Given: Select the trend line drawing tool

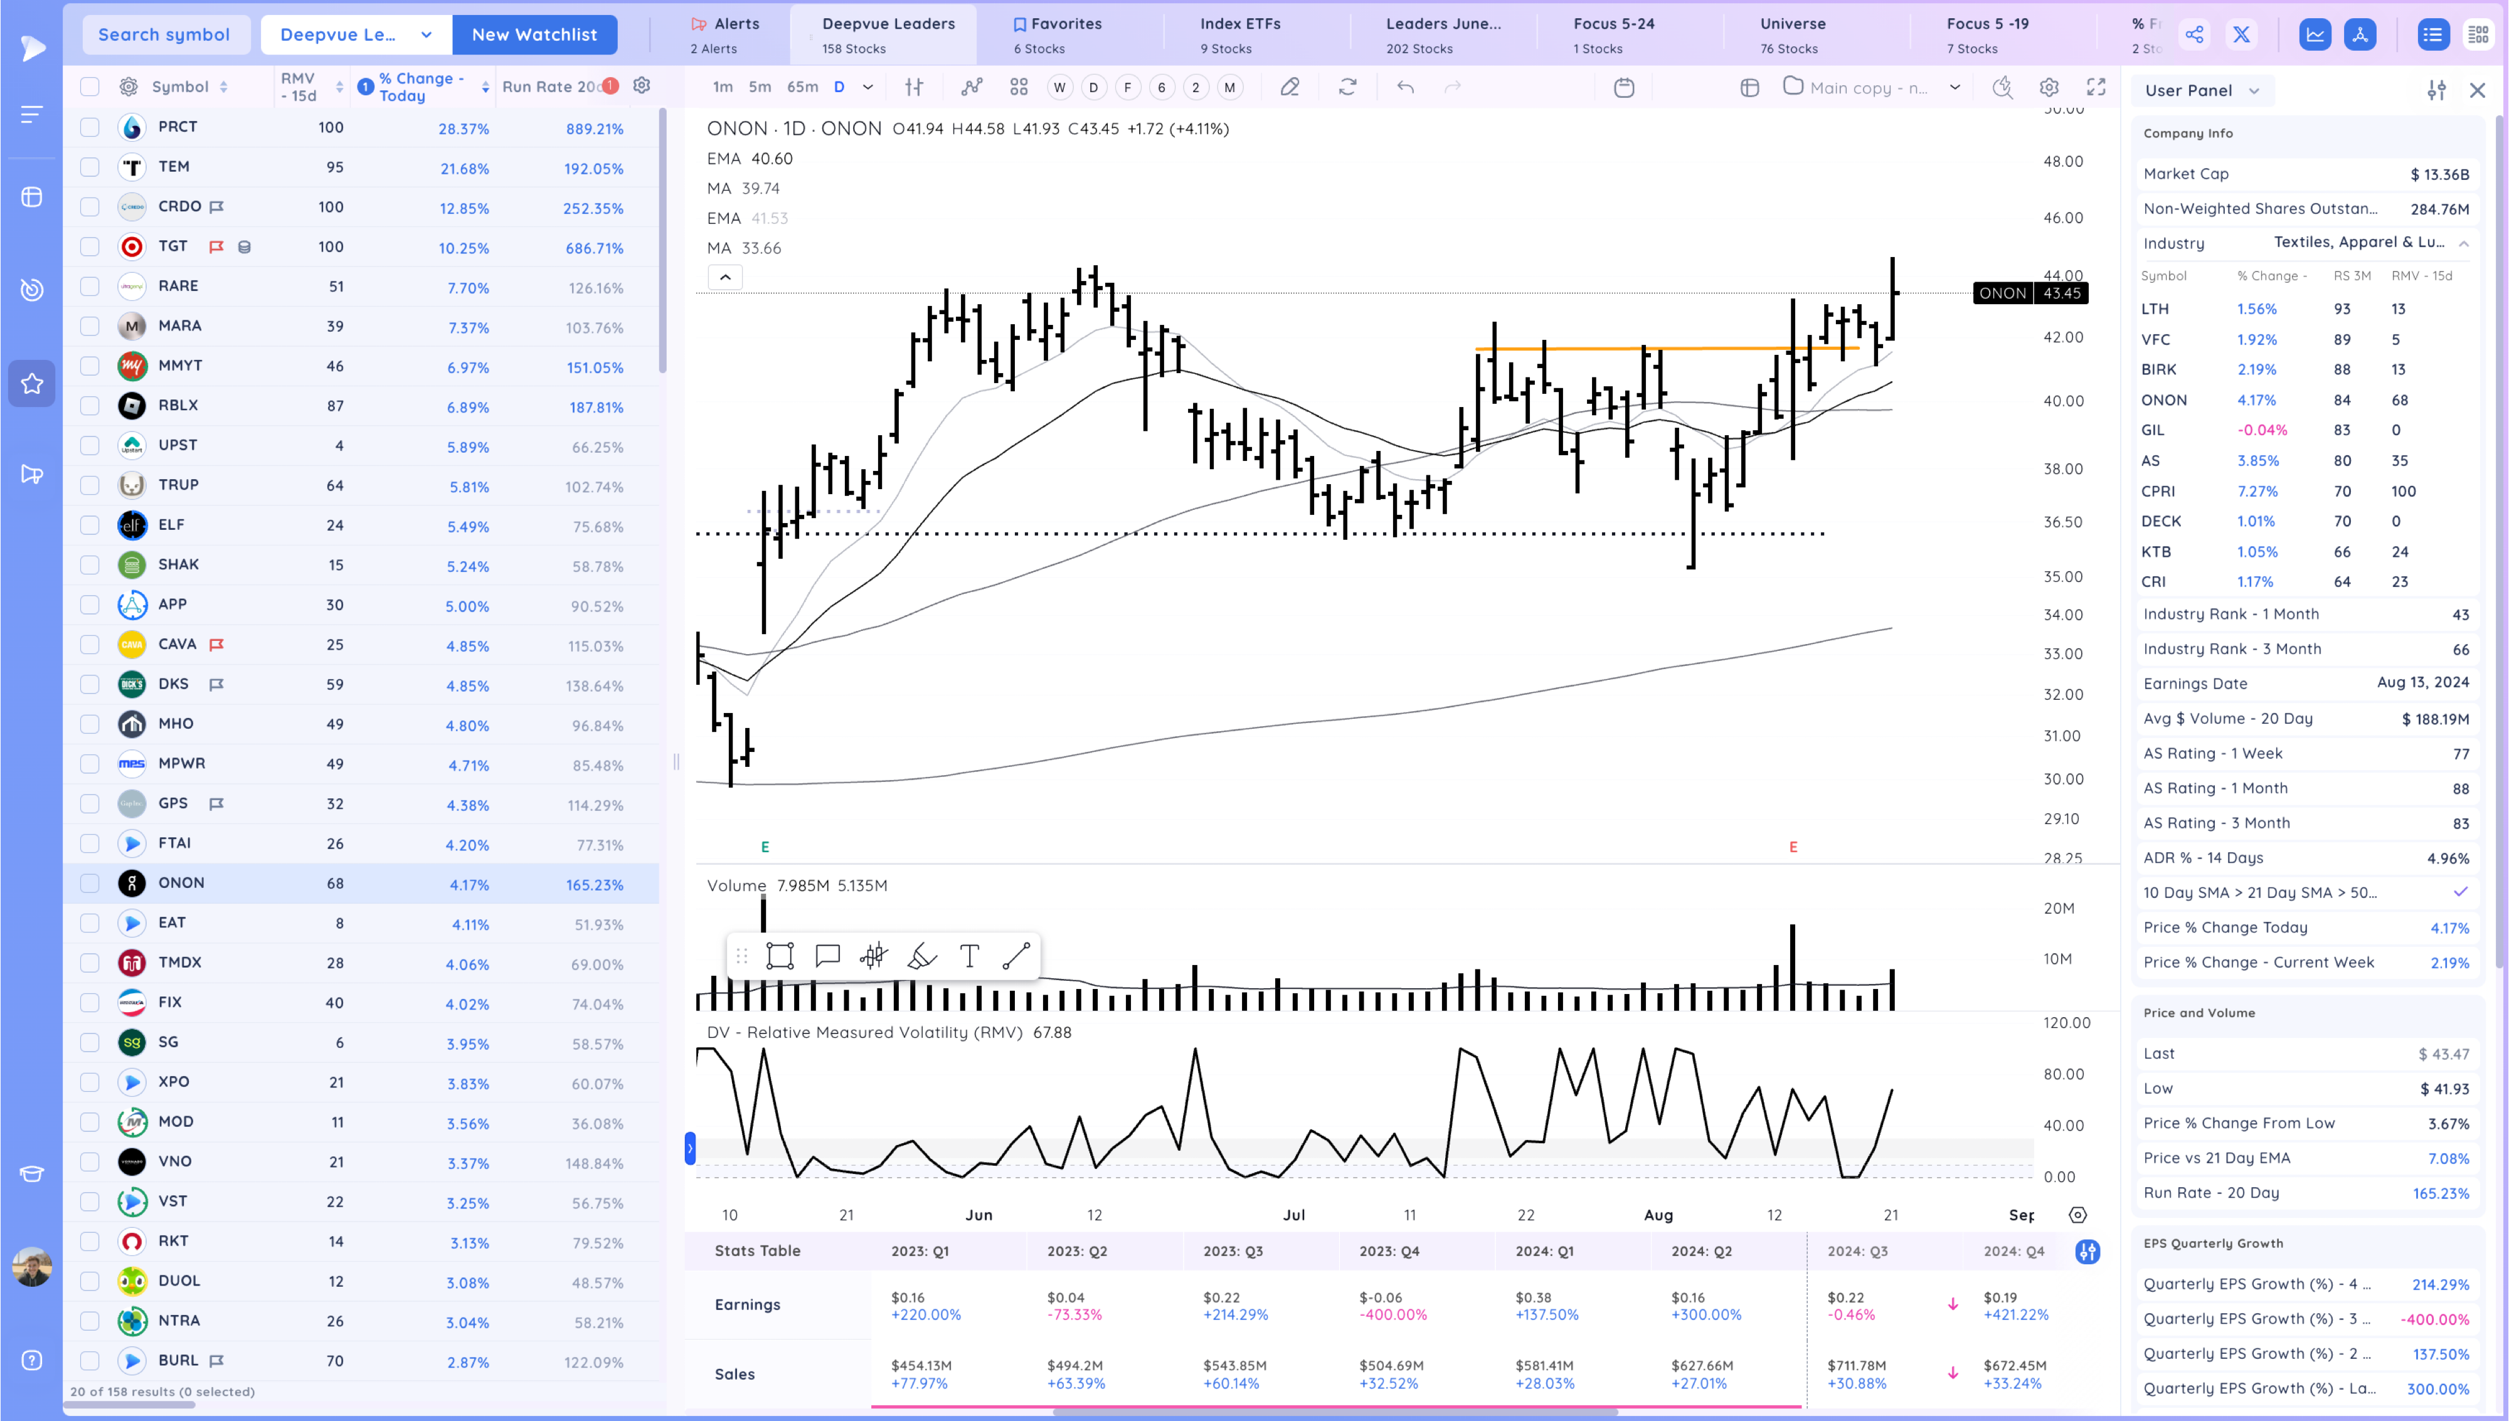Looking at the screenshot, I should 1016,956.
